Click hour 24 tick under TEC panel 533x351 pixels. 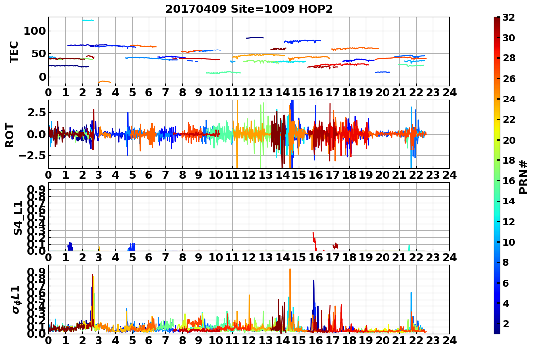[x=449, y=92]
